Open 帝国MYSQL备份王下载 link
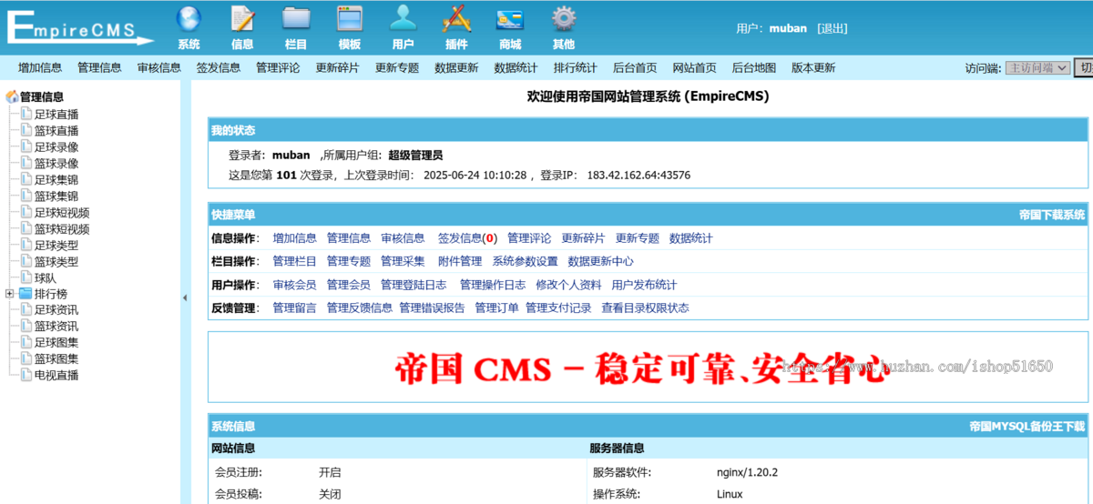Viewport: 1093px width, 504px height. click(x=1027, y=426)
